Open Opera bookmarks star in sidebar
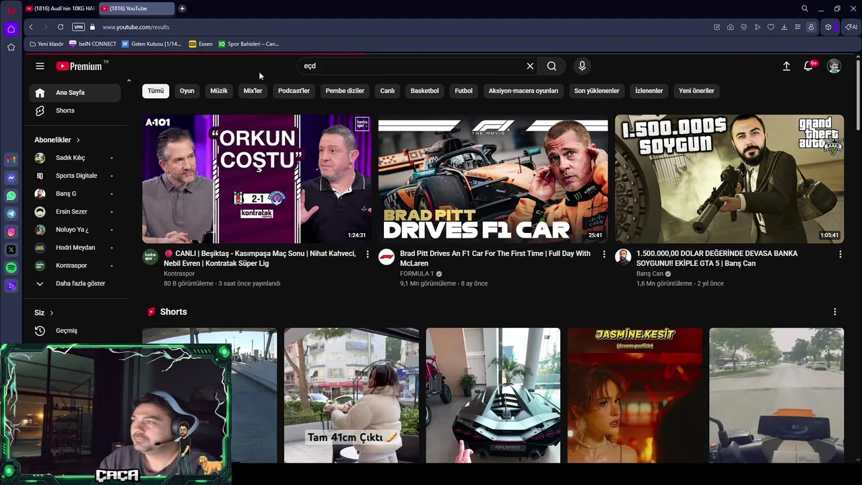862x485 pixels. (x=11, y=47)
